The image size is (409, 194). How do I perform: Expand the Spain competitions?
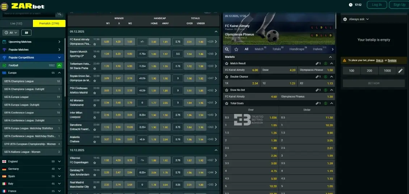coord(59,176)
